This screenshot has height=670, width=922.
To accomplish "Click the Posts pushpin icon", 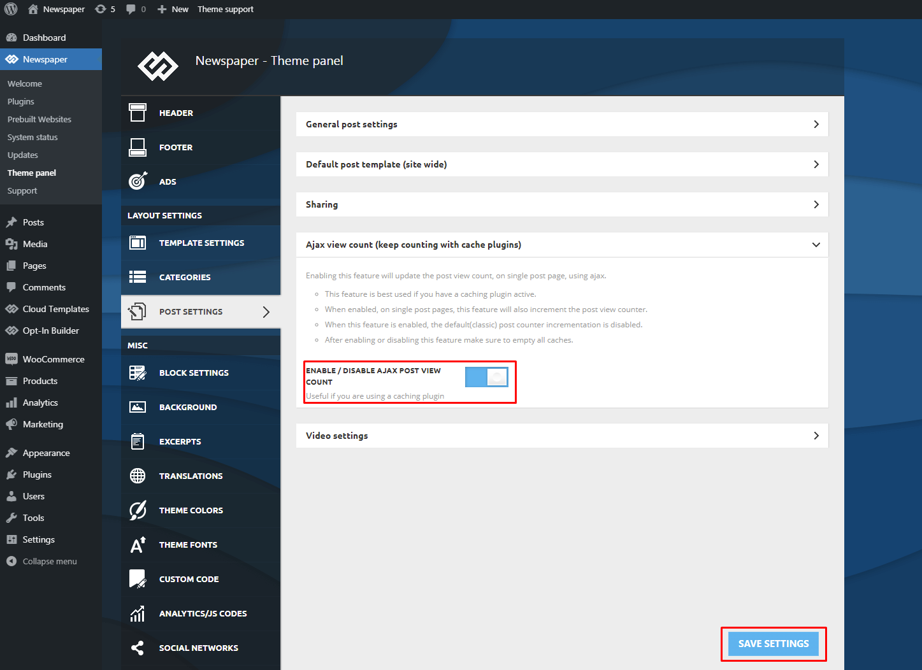I will tap(11, 222).
